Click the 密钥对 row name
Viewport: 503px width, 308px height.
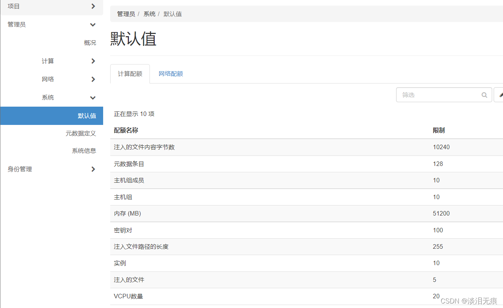click(x=123, y=230)
